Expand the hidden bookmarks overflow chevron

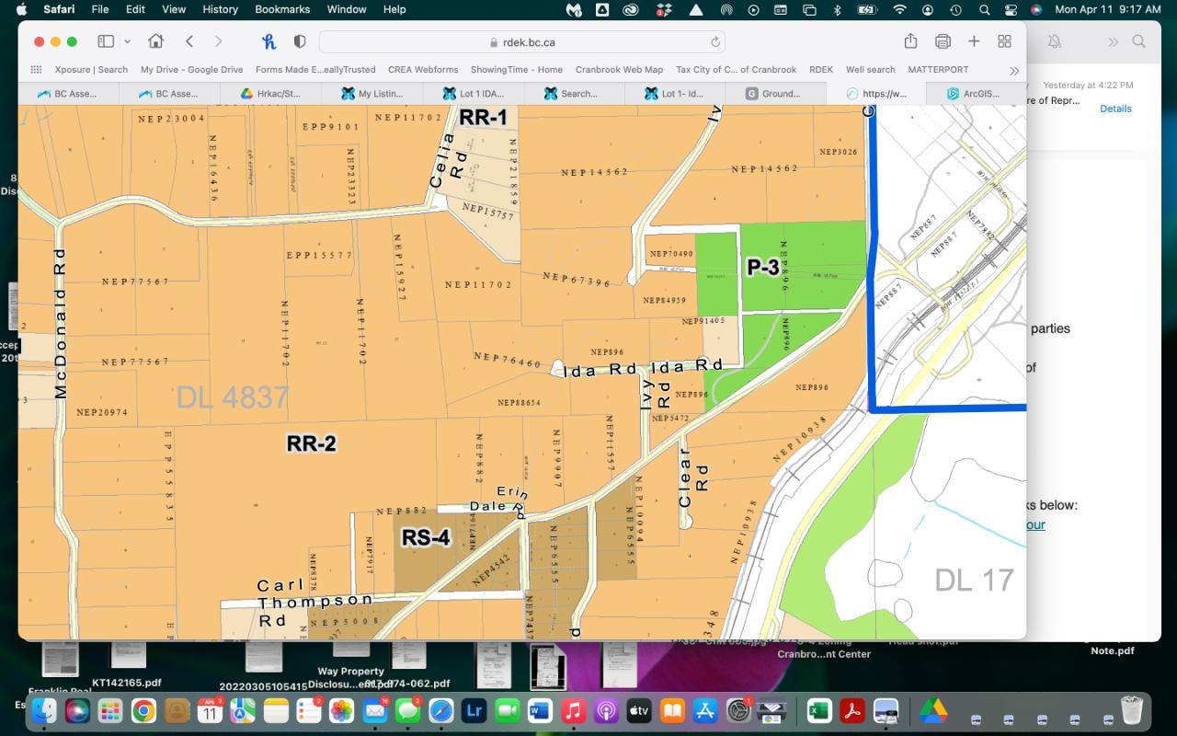(x=1014, y=70)
